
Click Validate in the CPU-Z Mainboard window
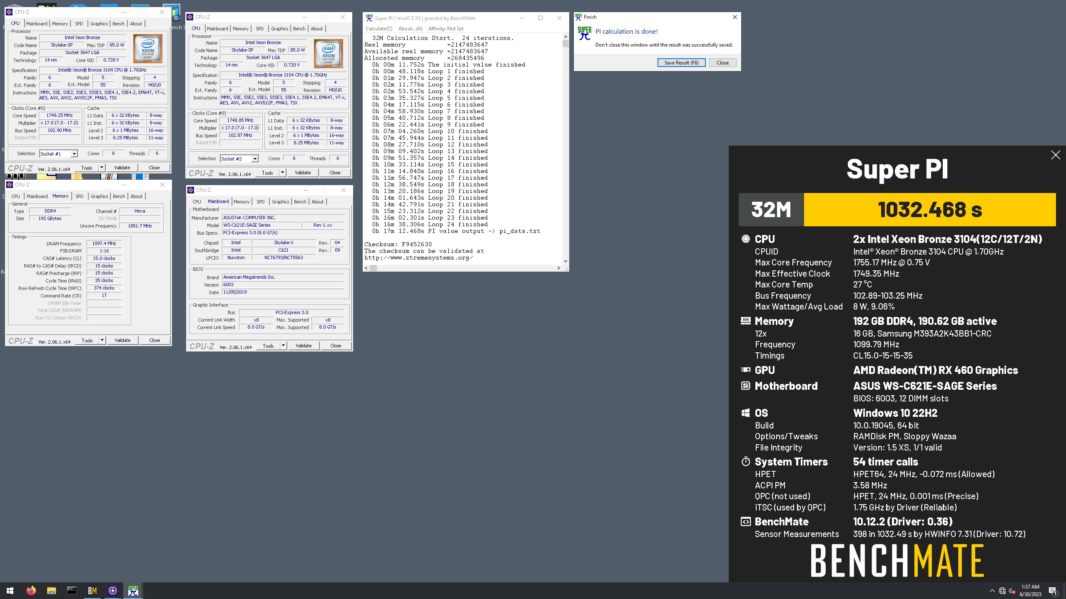pyautogui.click(x=304, y=346)
